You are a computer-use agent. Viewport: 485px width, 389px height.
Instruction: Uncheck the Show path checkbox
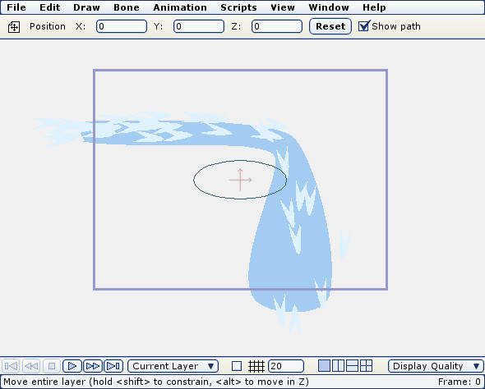(x=363, y=26)
